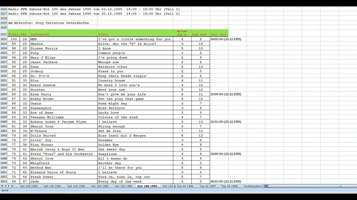
Task: Select the N-Trance interpret cell
Action: [64, 131]
